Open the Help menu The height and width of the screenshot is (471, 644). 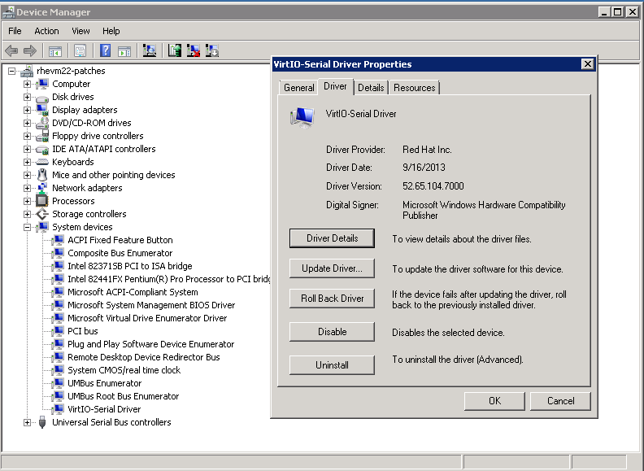tap(111, 31)
